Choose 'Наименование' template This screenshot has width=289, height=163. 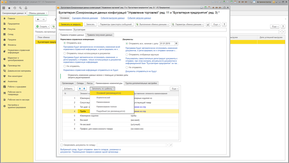(x=112, y=102)
